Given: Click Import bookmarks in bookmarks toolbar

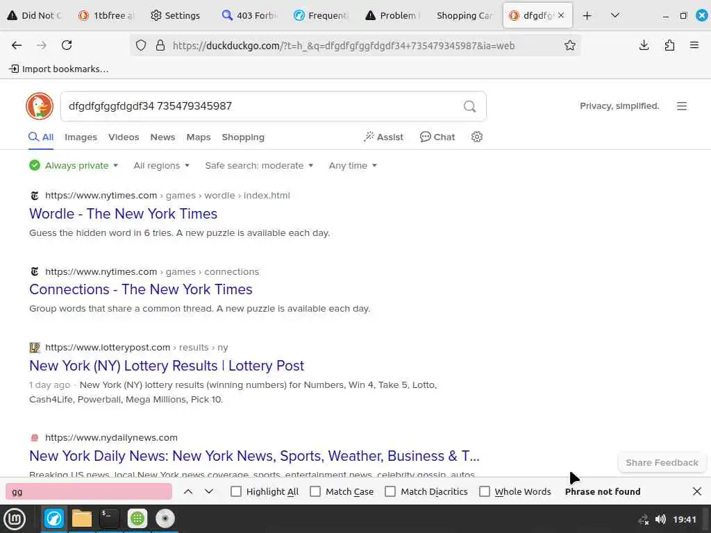Looking at the screenshot, I should tap(59, 69).
